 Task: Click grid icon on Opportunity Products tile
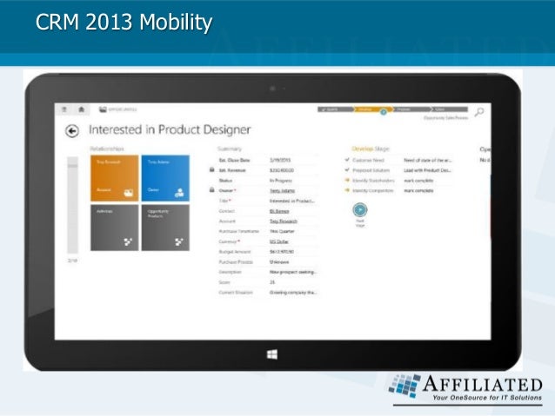point(179,241)
